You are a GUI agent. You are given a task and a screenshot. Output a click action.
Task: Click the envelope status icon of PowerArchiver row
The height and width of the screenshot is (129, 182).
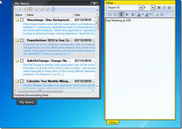coord(17,41)
